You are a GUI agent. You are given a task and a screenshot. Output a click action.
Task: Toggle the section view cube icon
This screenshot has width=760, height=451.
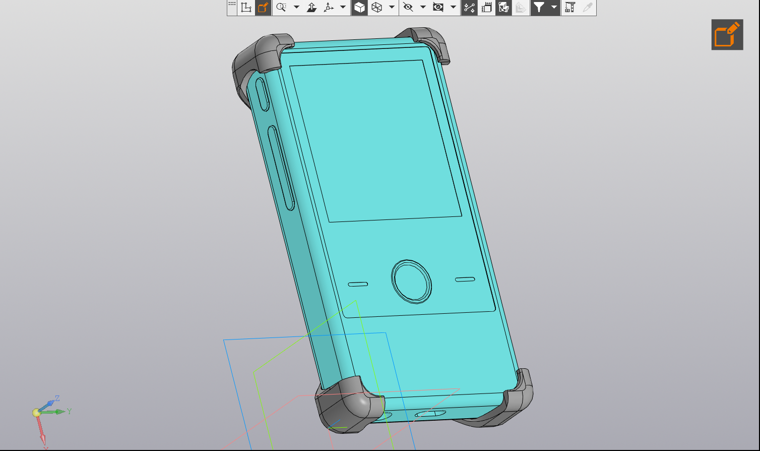503,8
